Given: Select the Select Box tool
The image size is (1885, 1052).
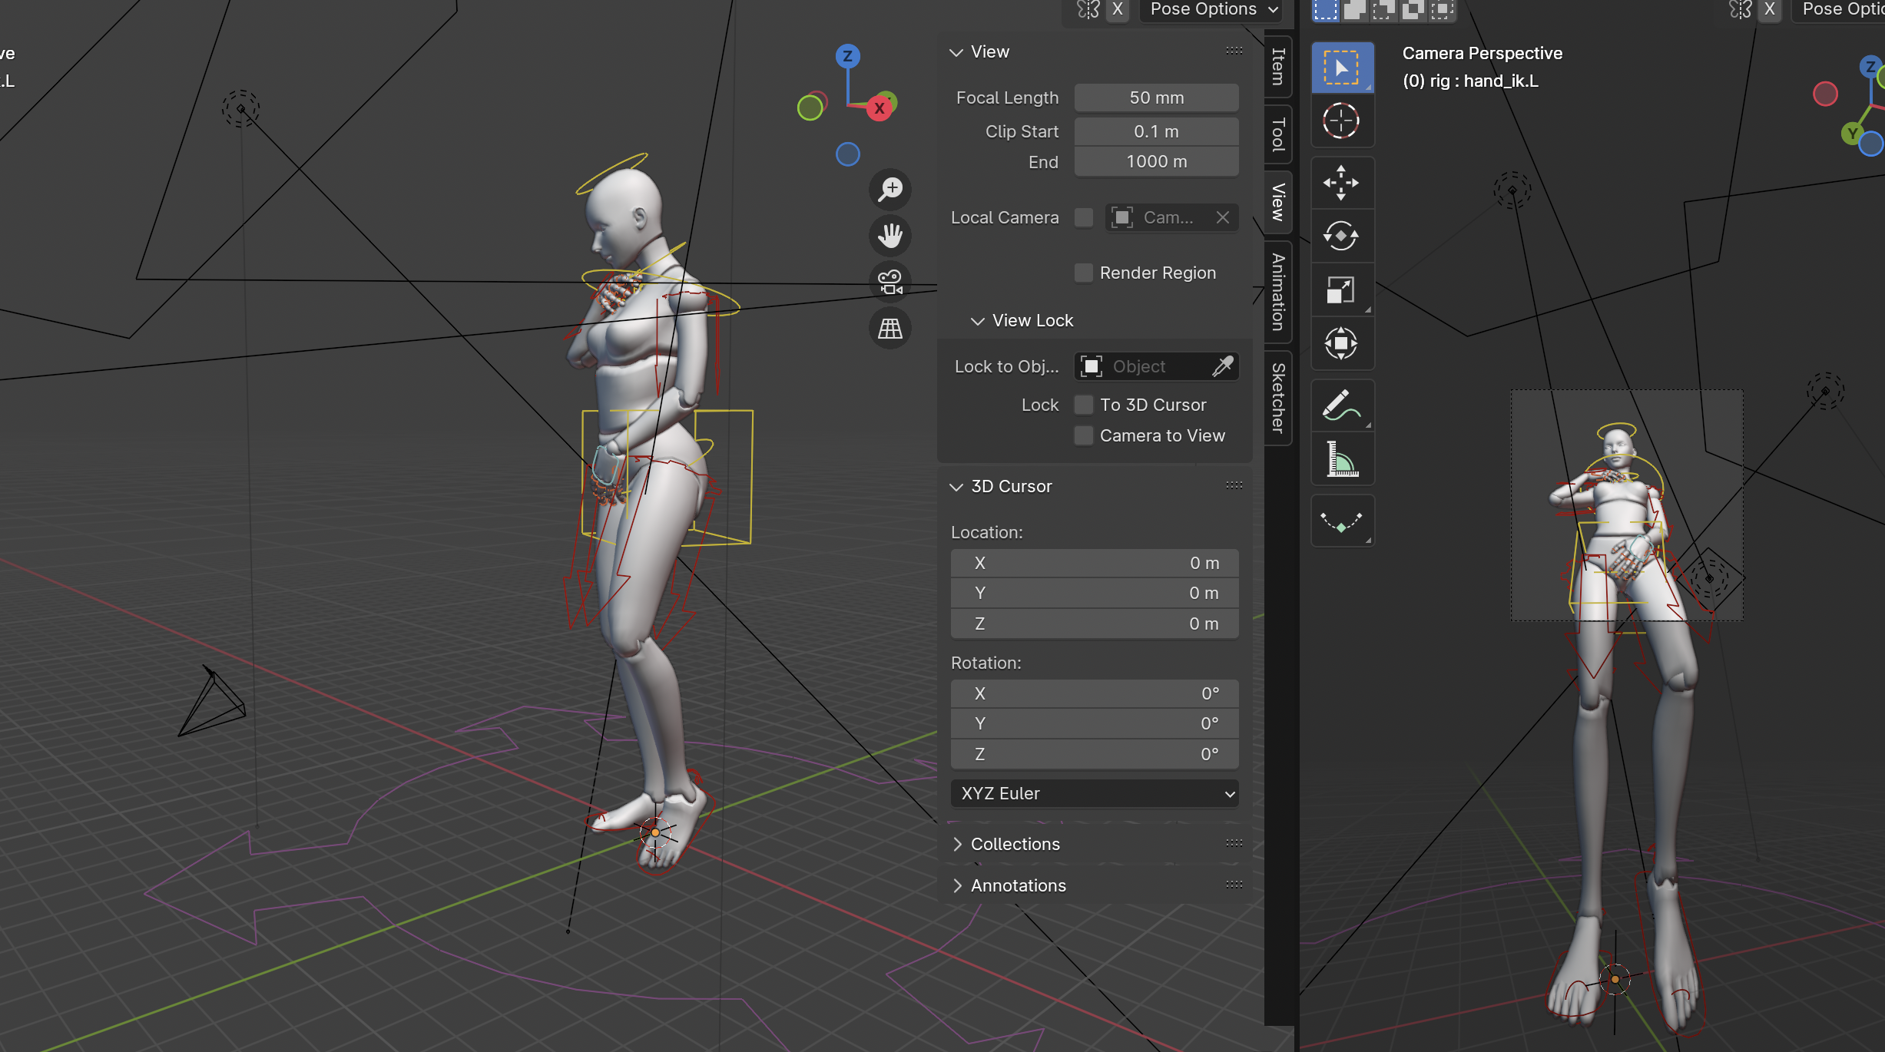Looking at the screenshot, I should 1342,68.
